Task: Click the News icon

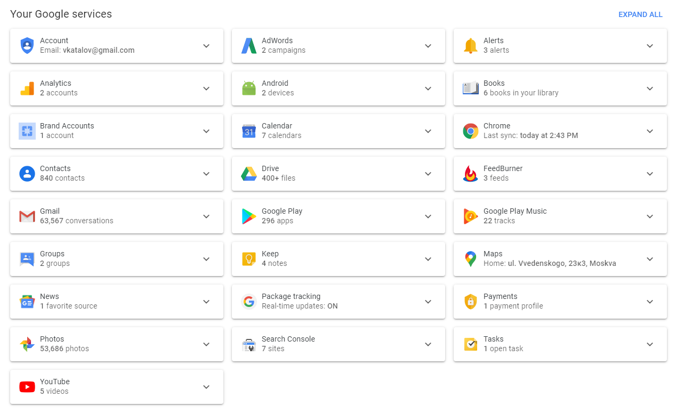Action: (27, 302)
